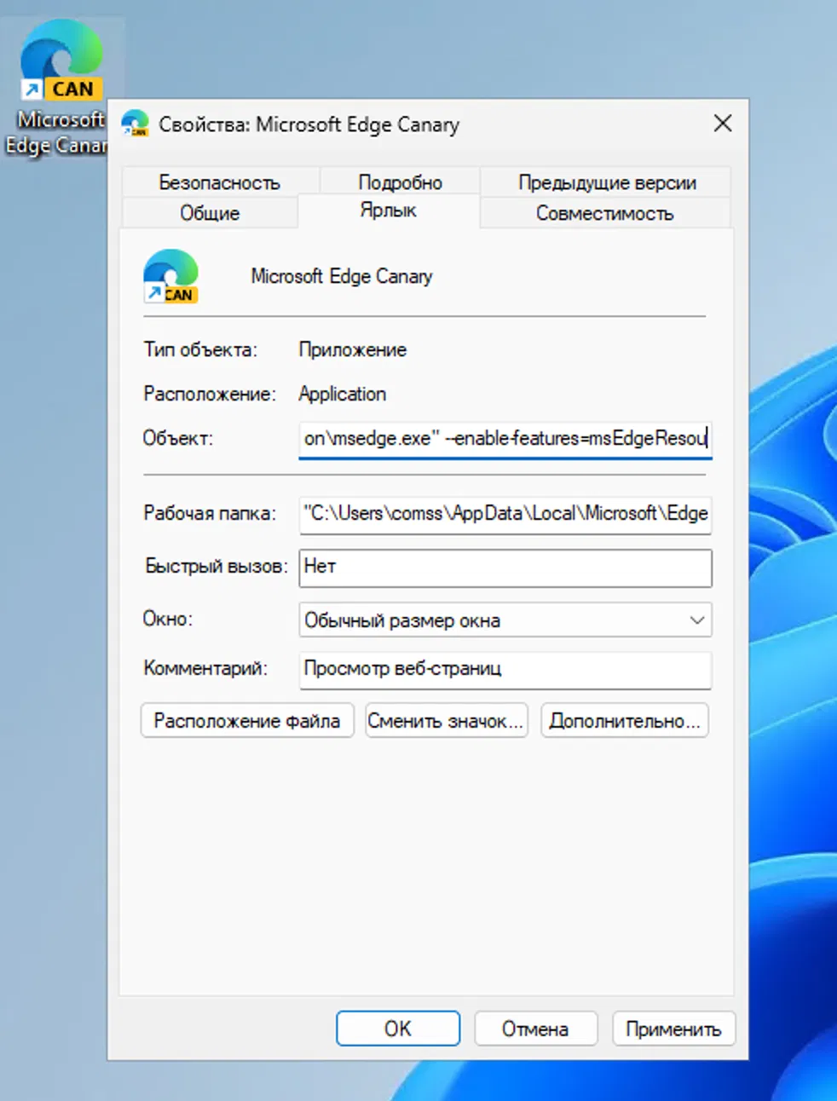Open the Подробно tab
The image size is (837, 1101).
(400, 182)
